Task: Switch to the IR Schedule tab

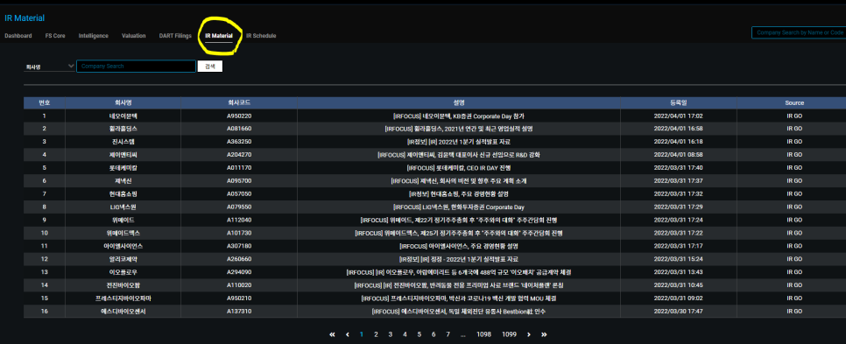Action: tap(261, 36)
